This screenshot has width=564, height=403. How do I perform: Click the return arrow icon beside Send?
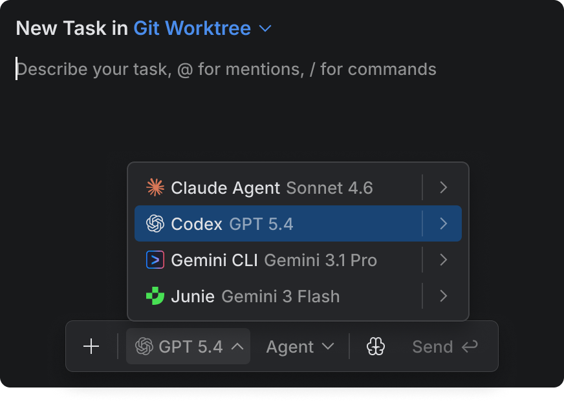point(470,347)
